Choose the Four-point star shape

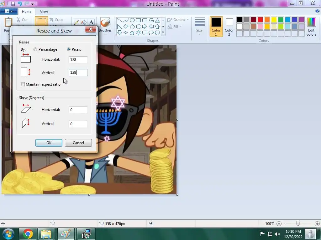(x=126, y=32)
